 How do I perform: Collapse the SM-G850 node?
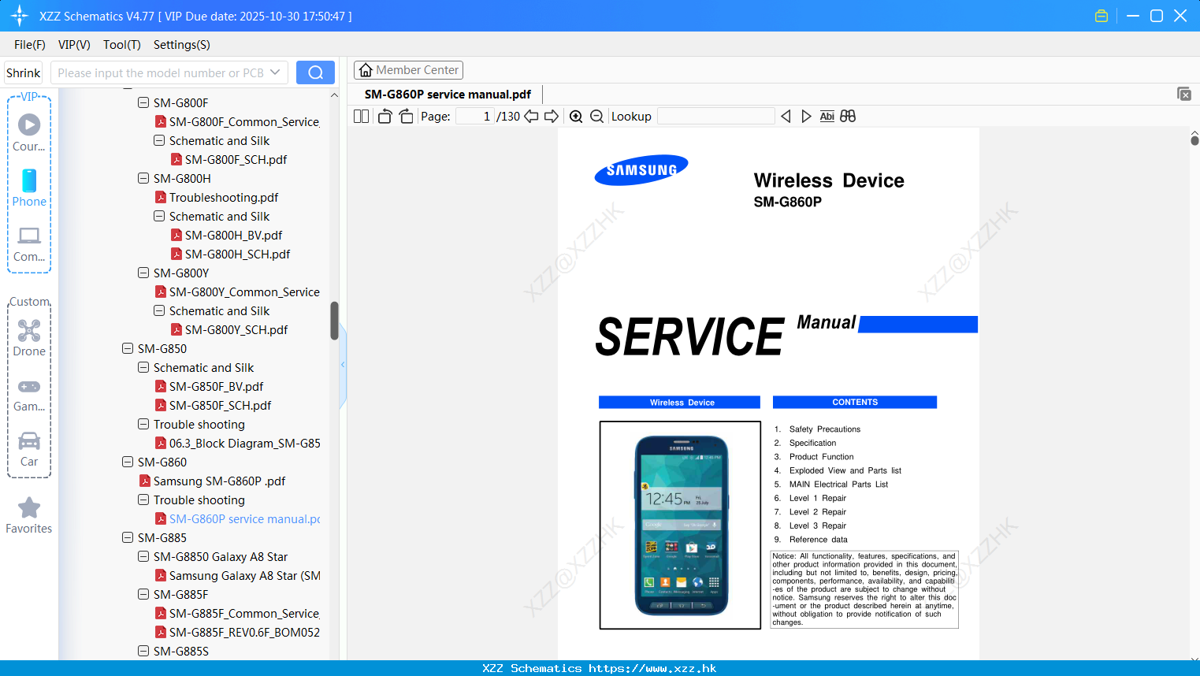pyautogui.click(x=128, y=348)
